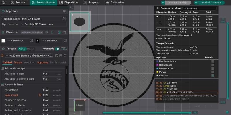Viewport: 231px width, 115px height.
Task: Click the Laminar bandeja button
Action: [178, 3]
